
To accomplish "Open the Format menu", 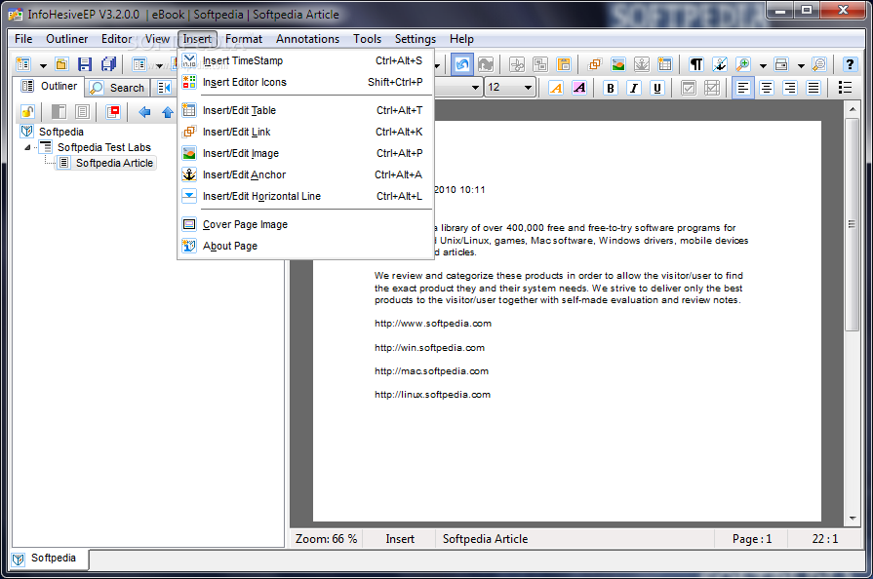I will pos(243,39).
